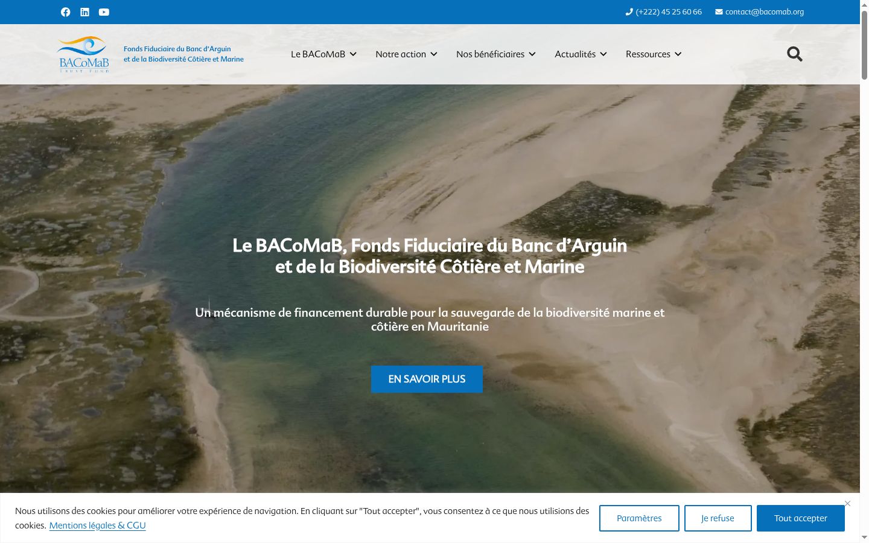Click the page vertical scrollbar thumb
The image size is (869, 543).
864,45
